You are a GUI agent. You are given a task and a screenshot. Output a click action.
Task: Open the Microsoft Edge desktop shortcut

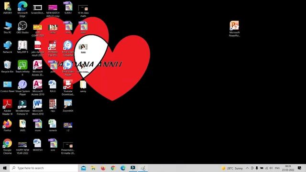coord(22,9)
